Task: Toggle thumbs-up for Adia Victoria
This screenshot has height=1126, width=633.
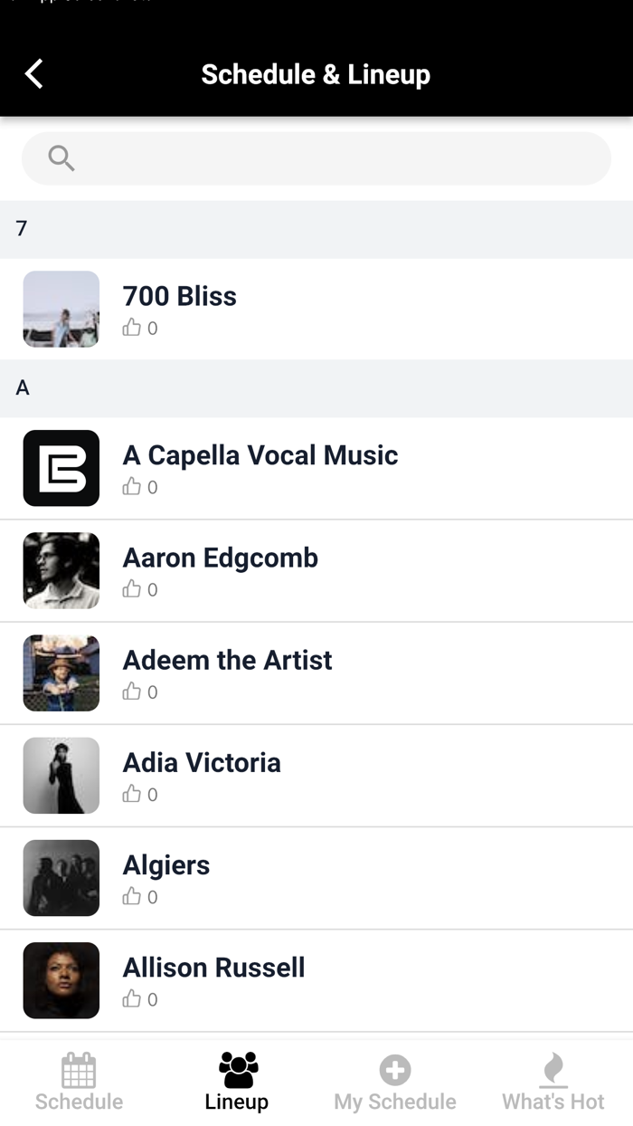Action: [132, 794]
